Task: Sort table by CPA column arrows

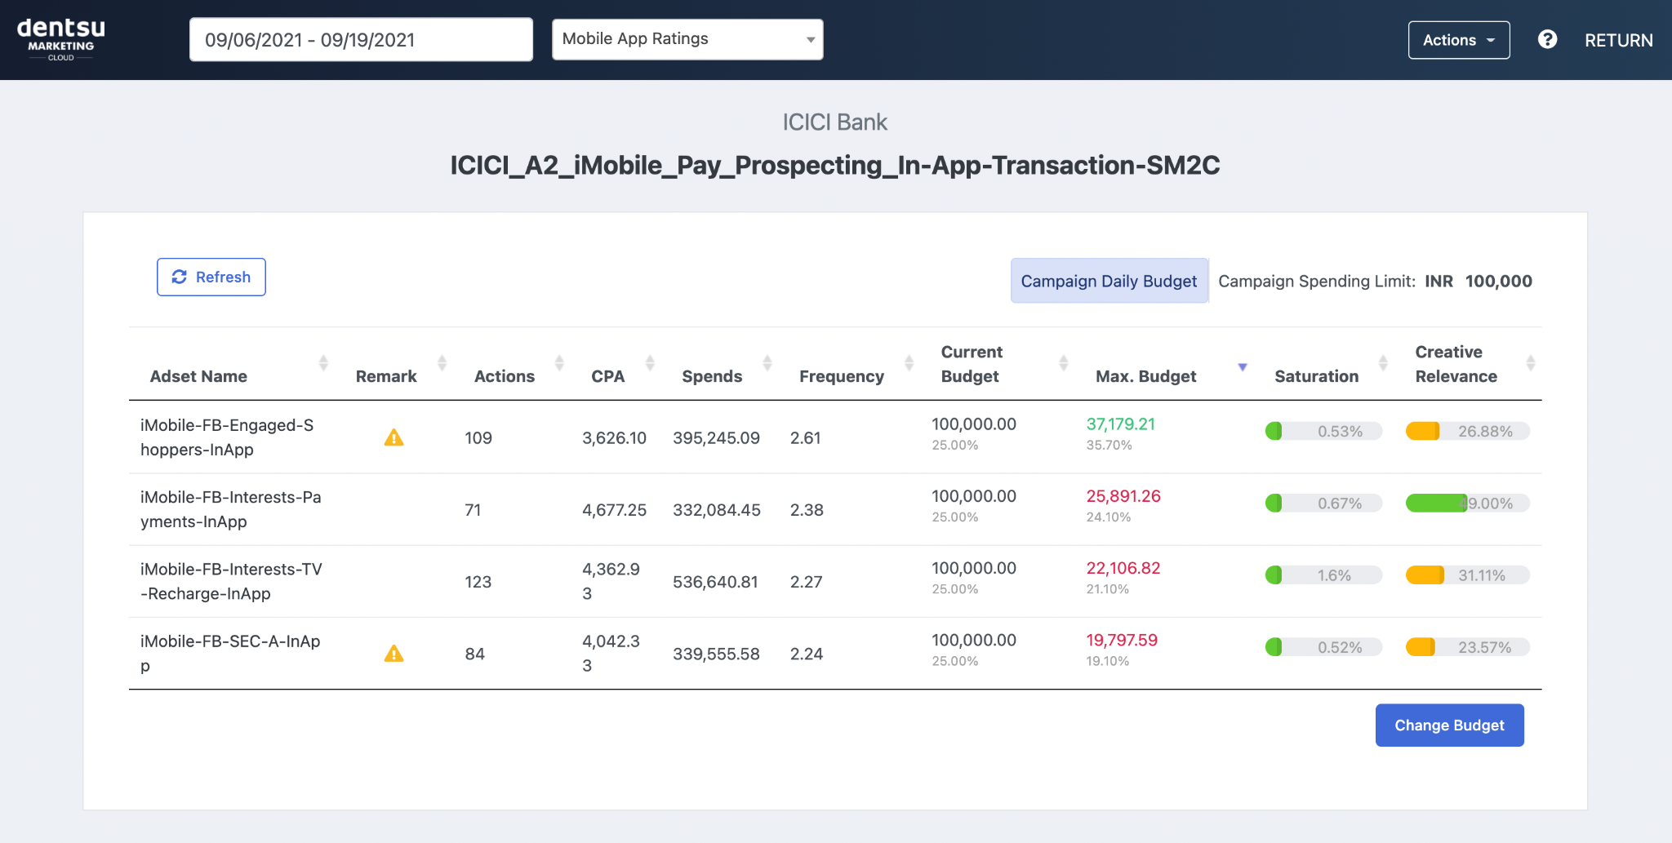Action: 650,363
